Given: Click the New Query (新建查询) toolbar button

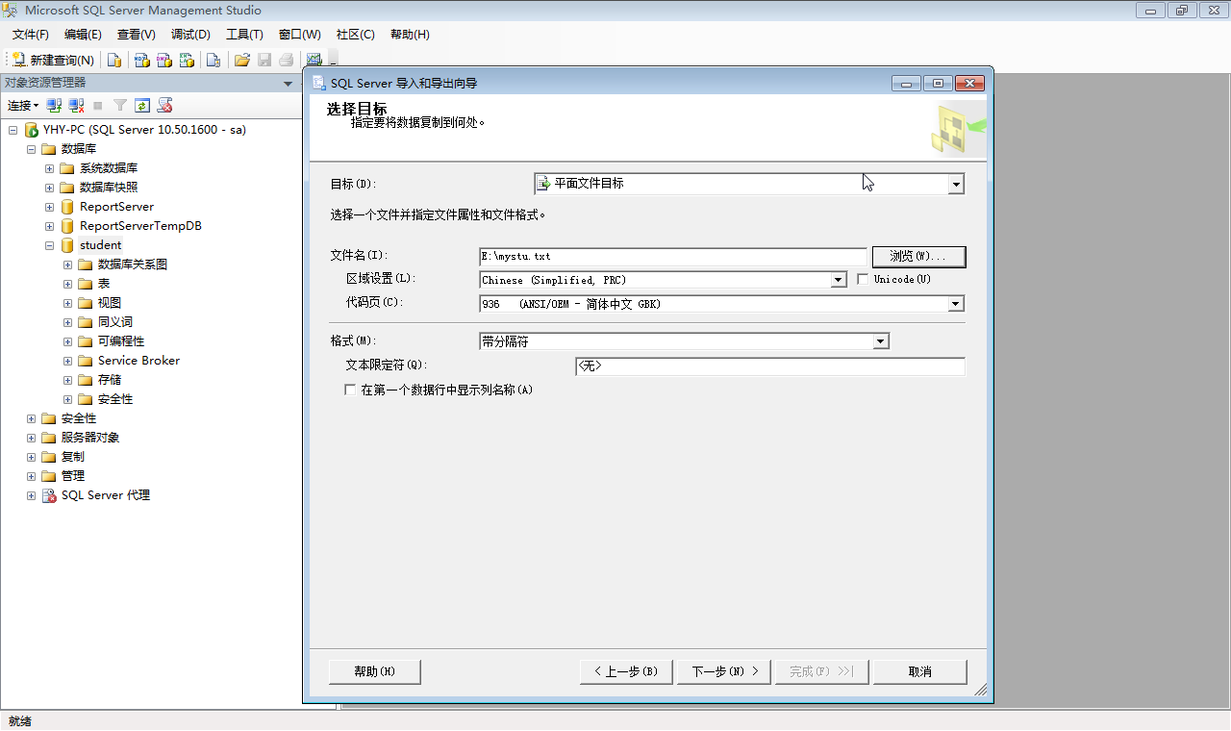Looking at the screenshot, I should 53,60.
